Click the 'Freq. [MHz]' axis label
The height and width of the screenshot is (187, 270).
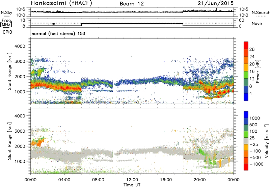tap(6, 23)
